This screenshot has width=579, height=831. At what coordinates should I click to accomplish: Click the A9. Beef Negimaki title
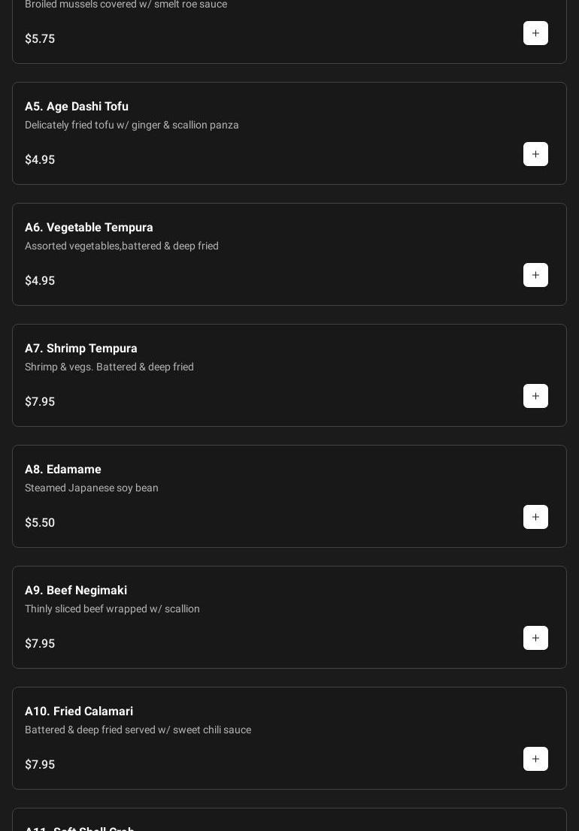pyautogui.click(x=76, y=591)
